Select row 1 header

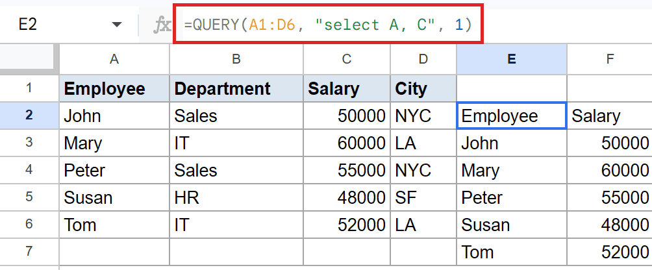(29, 88)
